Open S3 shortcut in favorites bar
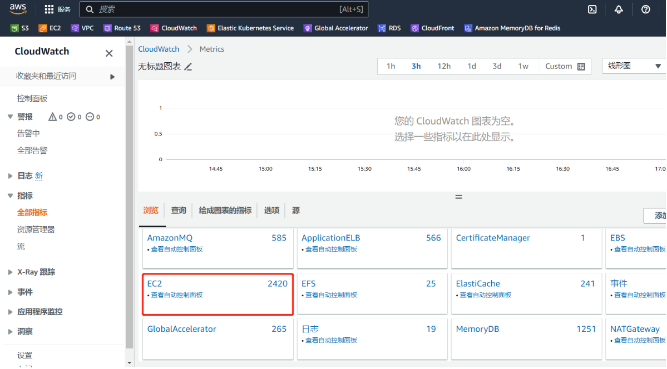667x369 pixels. coord(19,28)
